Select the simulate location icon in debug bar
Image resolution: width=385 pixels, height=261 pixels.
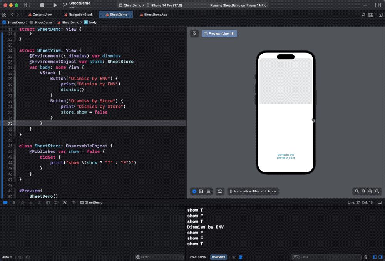(73, 202)
